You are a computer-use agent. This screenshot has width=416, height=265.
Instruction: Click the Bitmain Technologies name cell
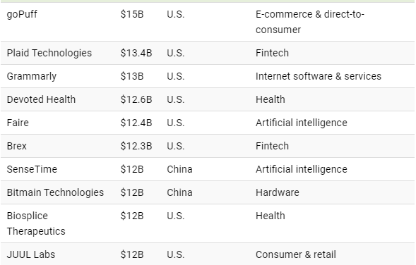point(55,192)
